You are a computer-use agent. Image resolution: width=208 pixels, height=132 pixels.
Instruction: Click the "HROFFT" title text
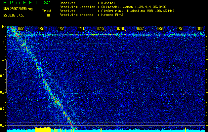coord(21,3)
